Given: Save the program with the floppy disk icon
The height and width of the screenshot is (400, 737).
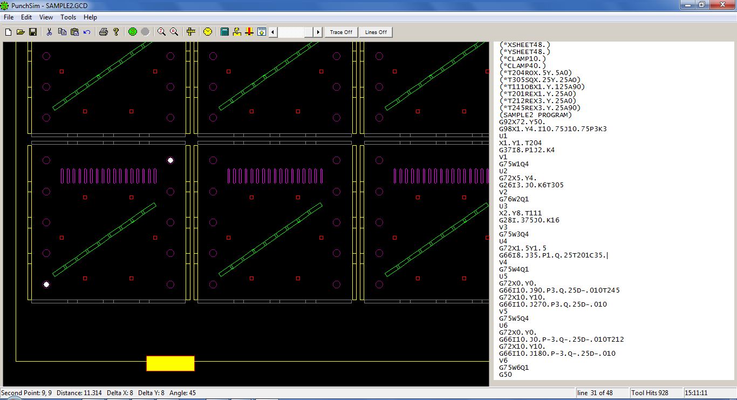Looking at the screenshot, I should (33, 32).
